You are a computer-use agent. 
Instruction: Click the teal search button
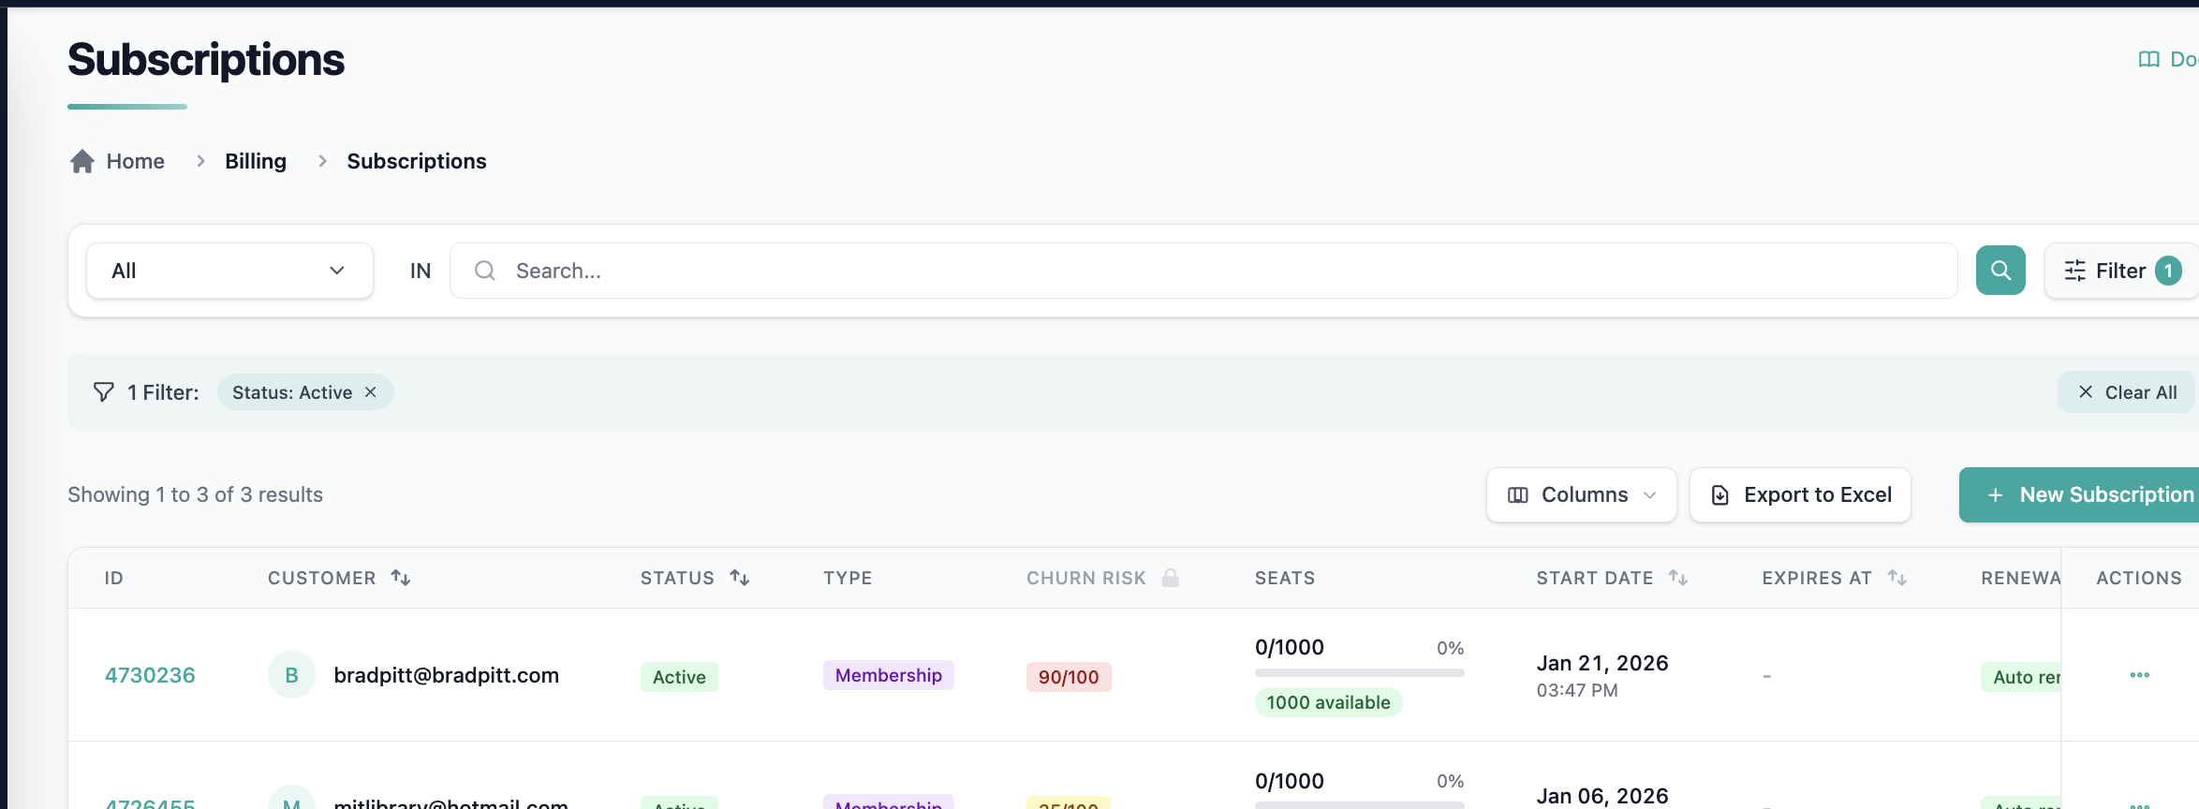(2000, 271)
